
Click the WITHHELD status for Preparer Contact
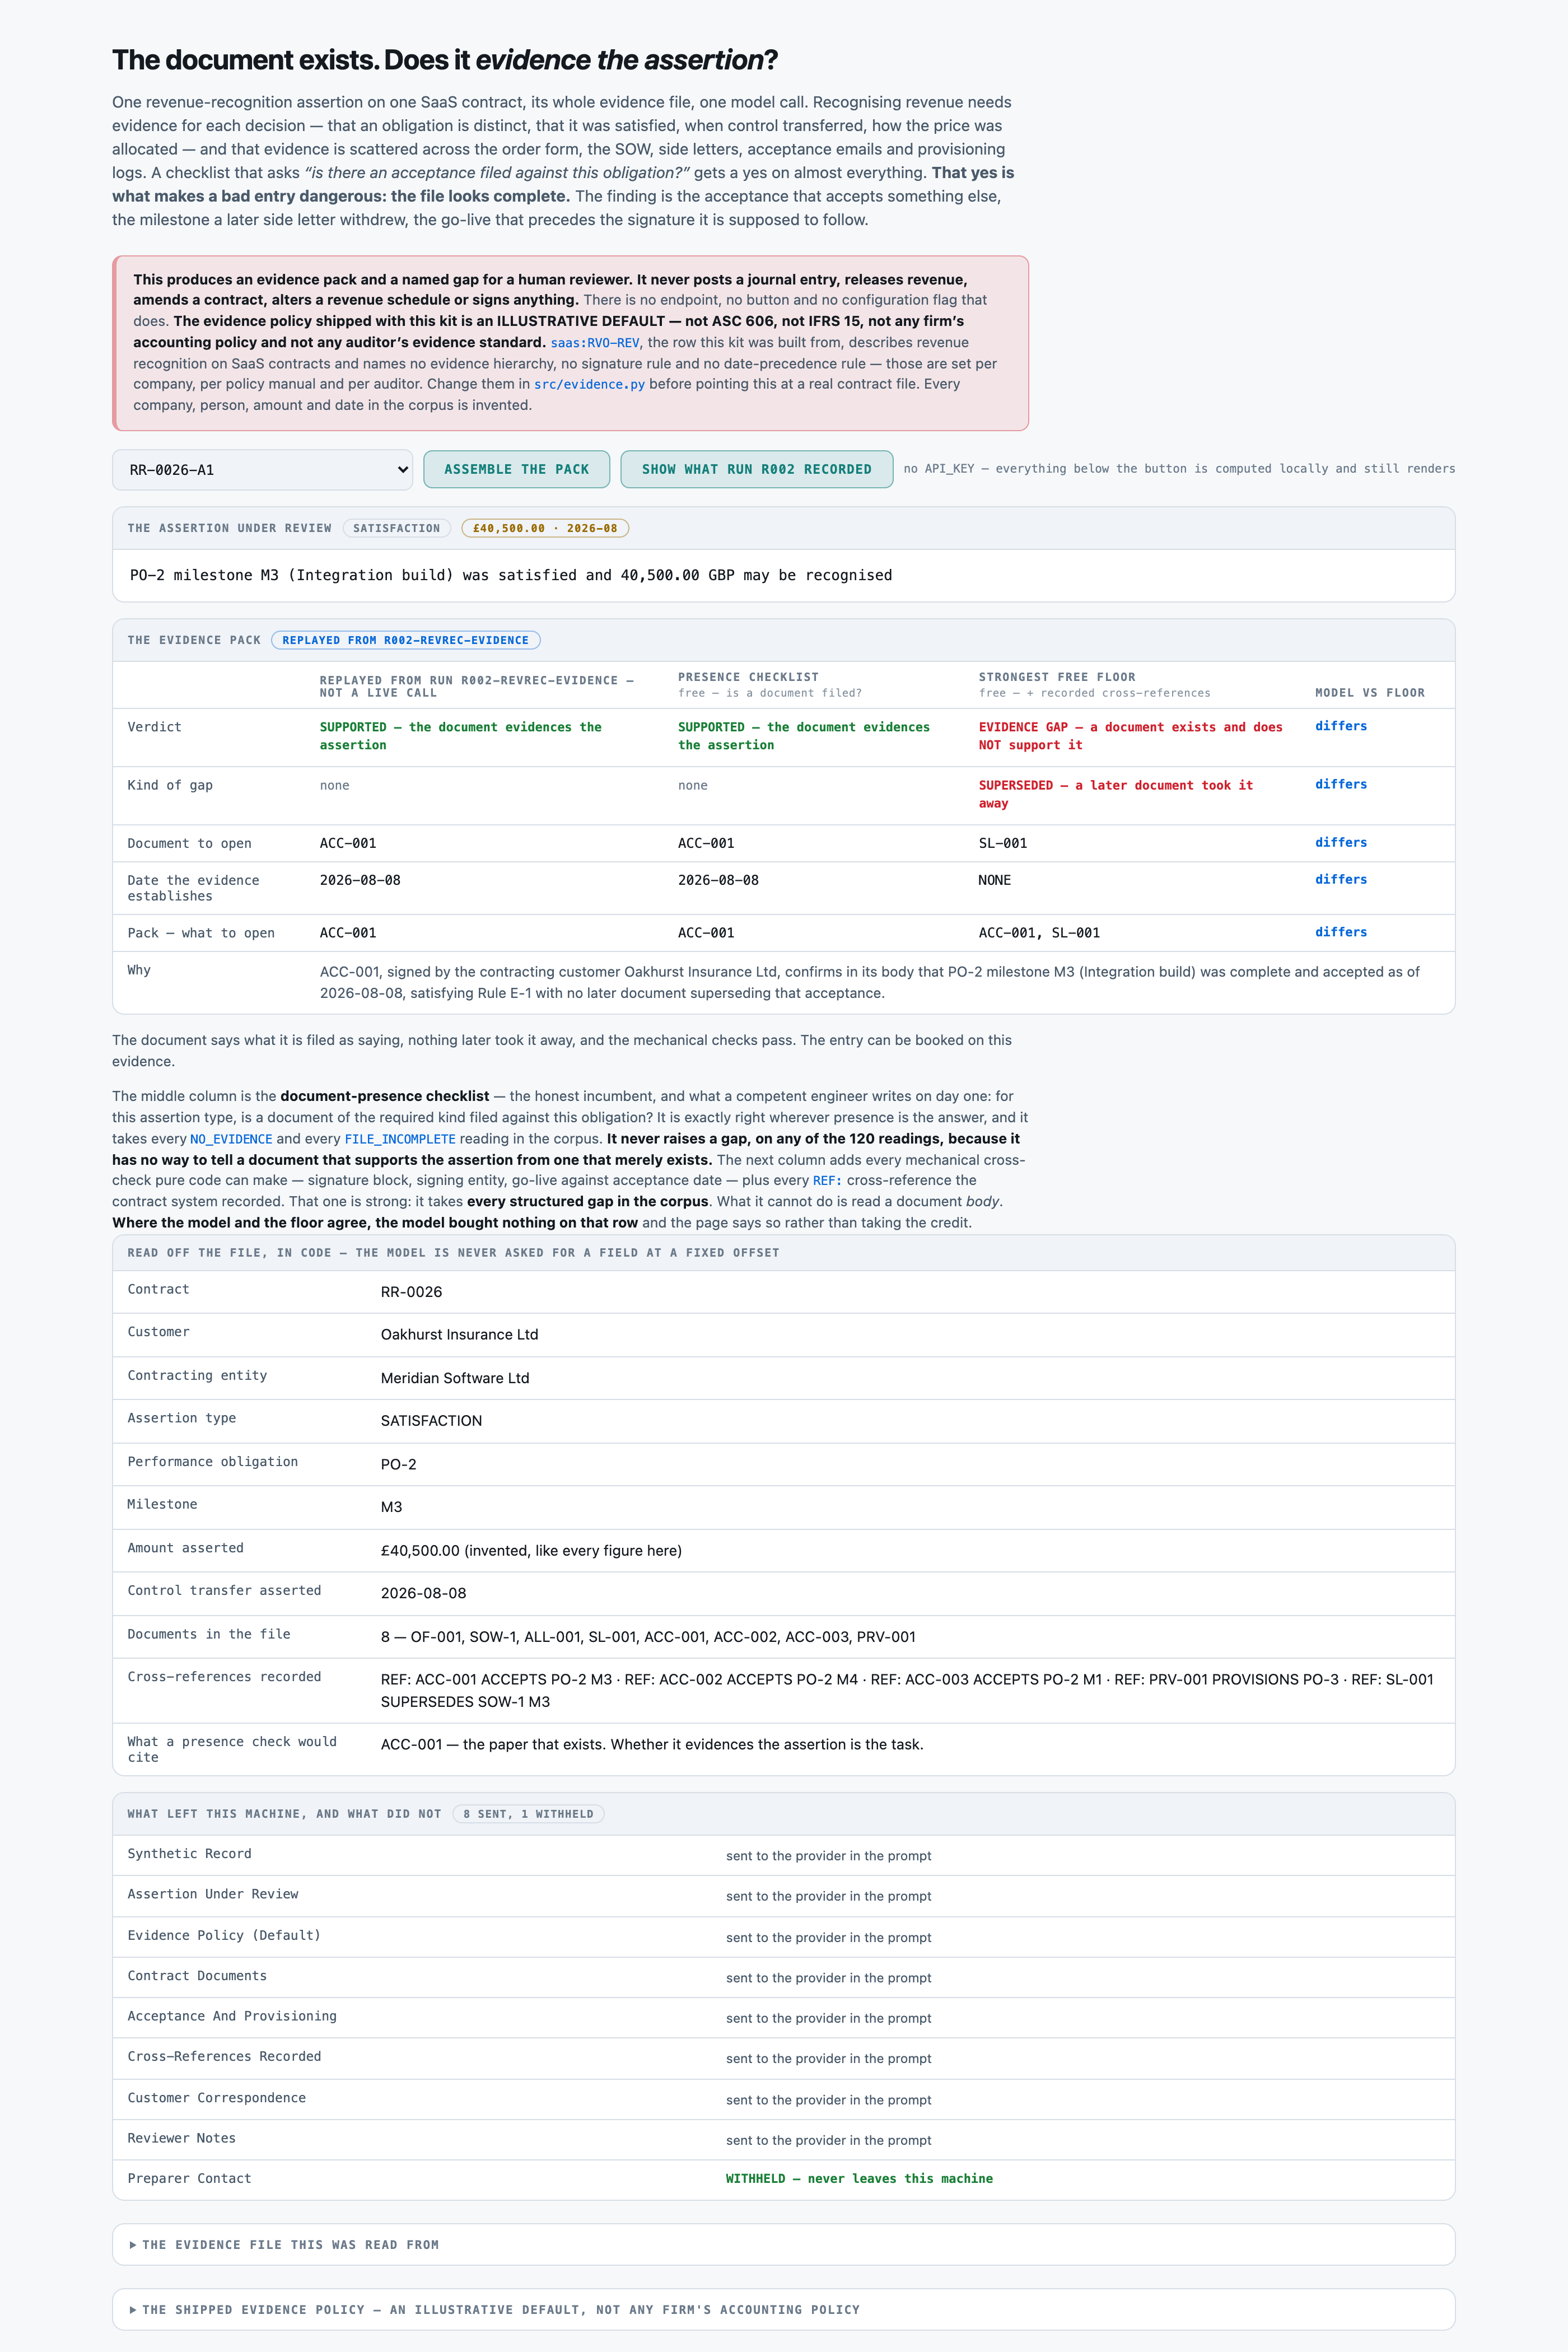(x=859, y=2179)
